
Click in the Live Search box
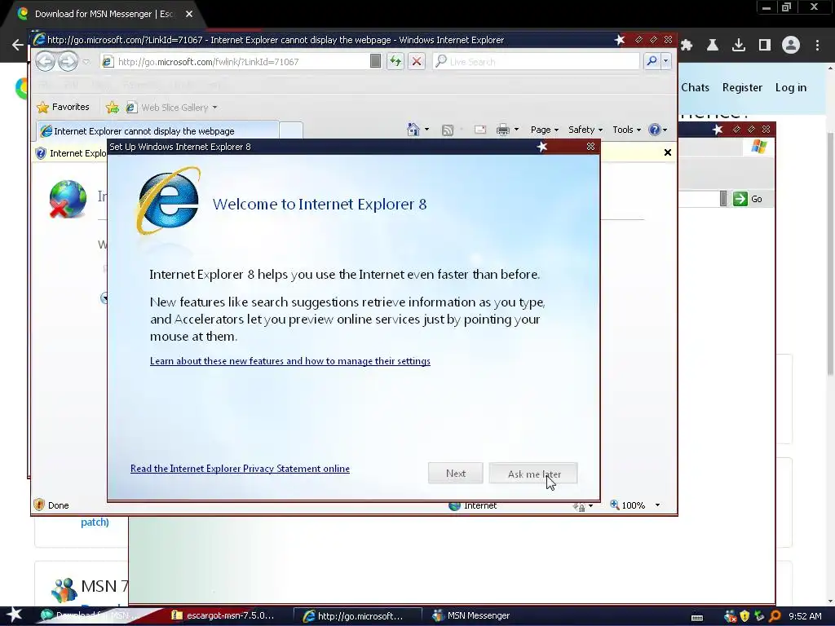536,62
